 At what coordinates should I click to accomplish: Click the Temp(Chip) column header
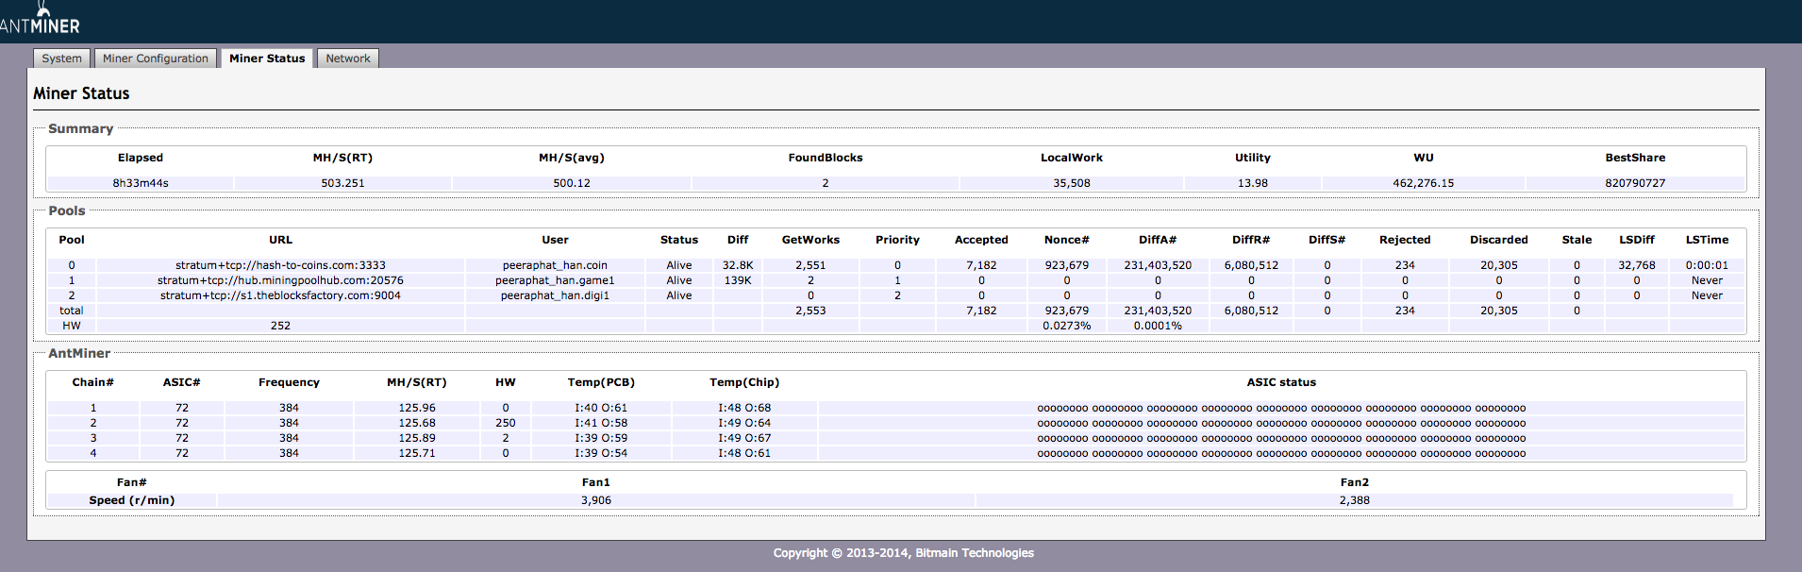(x=744, y=382)
